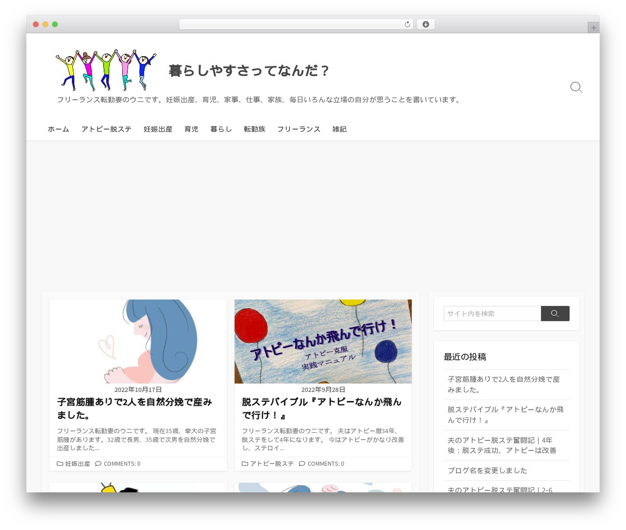
Task: Open フリーランス menu item
Action: click(299, 129)
